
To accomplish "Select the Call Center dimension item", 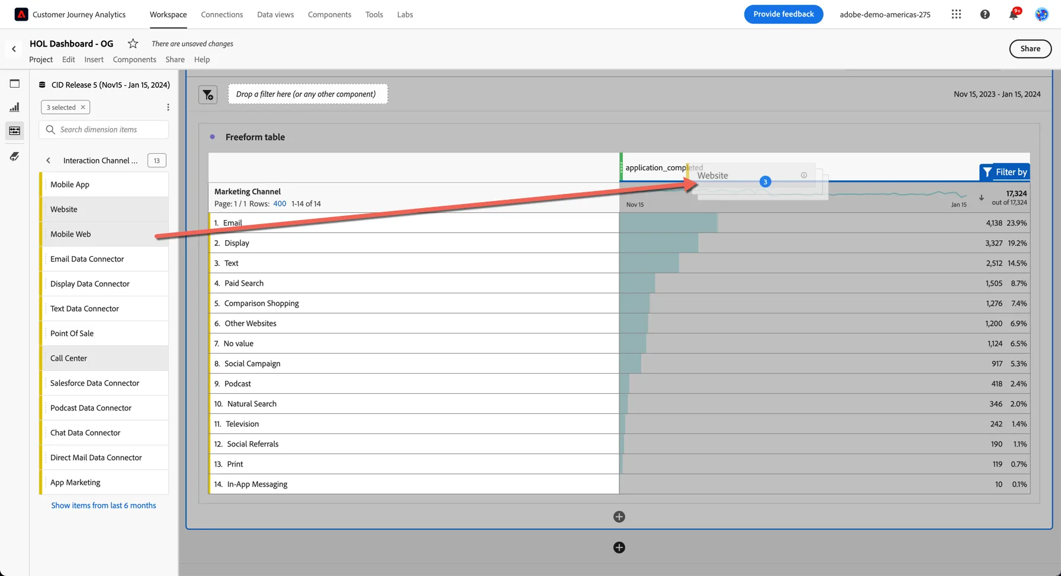I will [104, 358].
